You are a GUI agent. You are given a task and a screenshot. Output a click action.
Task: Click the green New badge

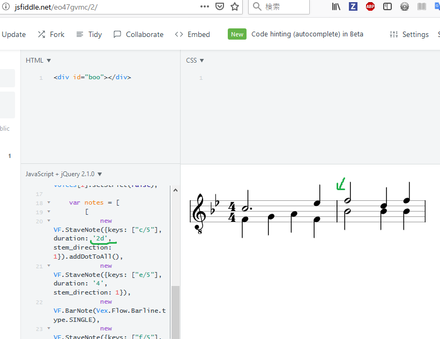pos(237,34)
